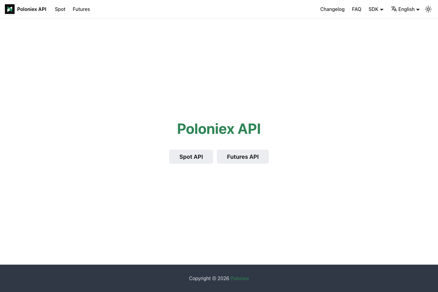Image resolution: width=438 pixels, height=292 pixels.
Task: Click the Poloniex API brand text
Action: (x=32, y=9)
